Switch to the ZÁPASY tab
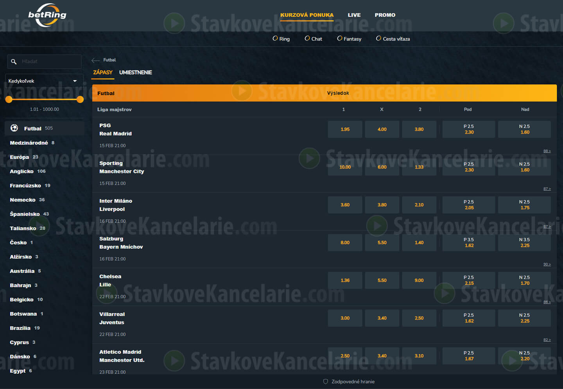Image resolution: width=563 pixels, height=389 pixels. (x=103, y=72)
